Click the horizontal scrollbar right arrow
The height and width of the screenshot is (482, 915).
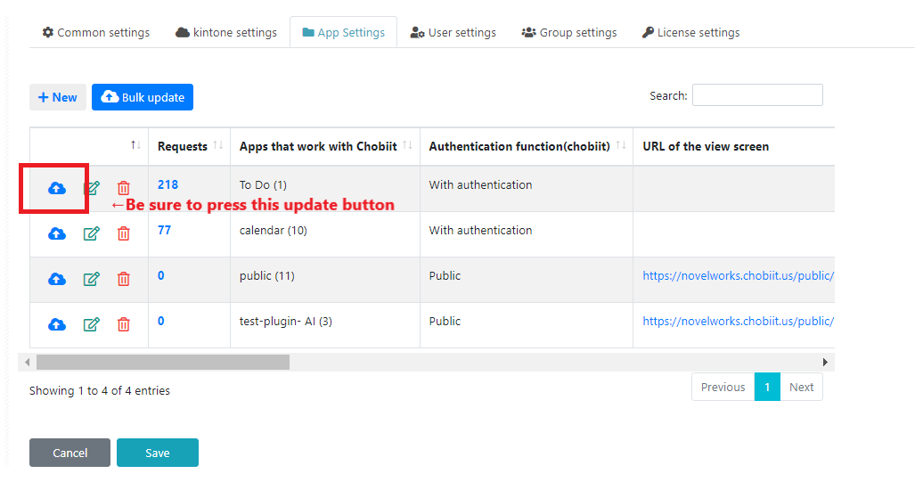[x=825, y=363]
